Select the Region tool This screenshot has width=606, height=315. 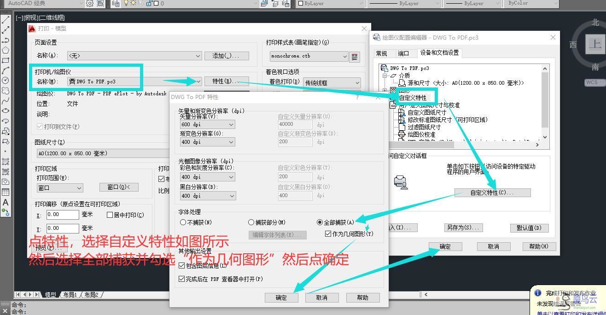6,182
